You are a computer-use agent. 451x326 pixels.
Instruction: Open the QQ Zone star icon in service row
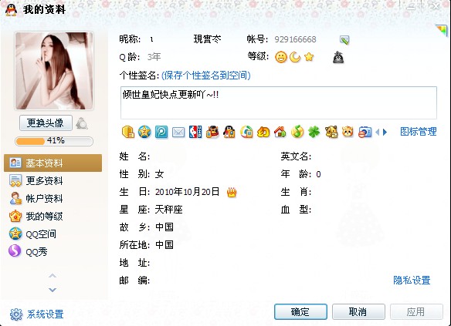pyautogui.click(x=144, y=132)
